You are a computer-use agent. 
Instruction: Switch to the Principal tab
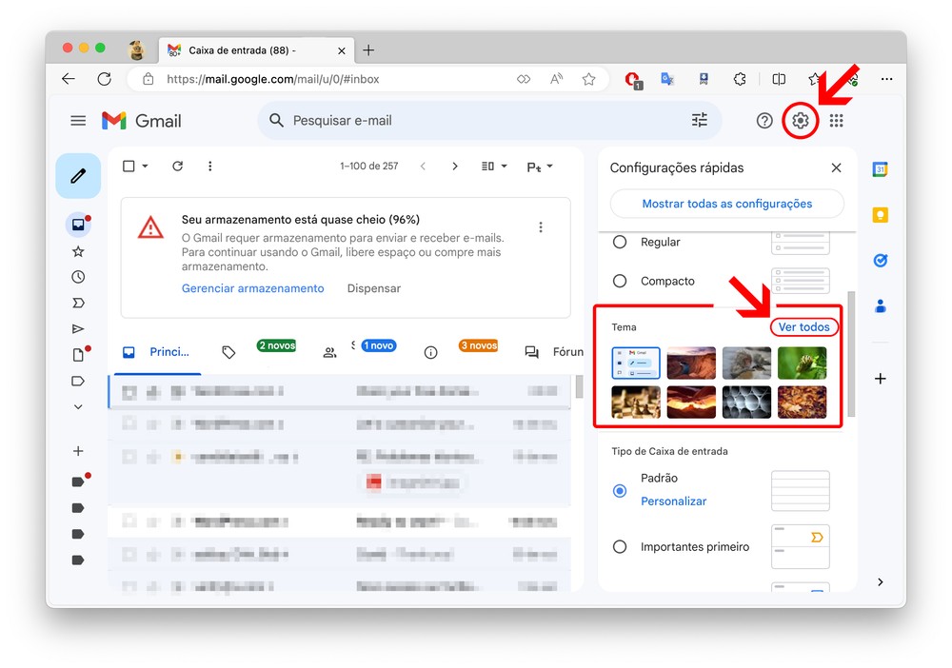click(x=155, y=352)
